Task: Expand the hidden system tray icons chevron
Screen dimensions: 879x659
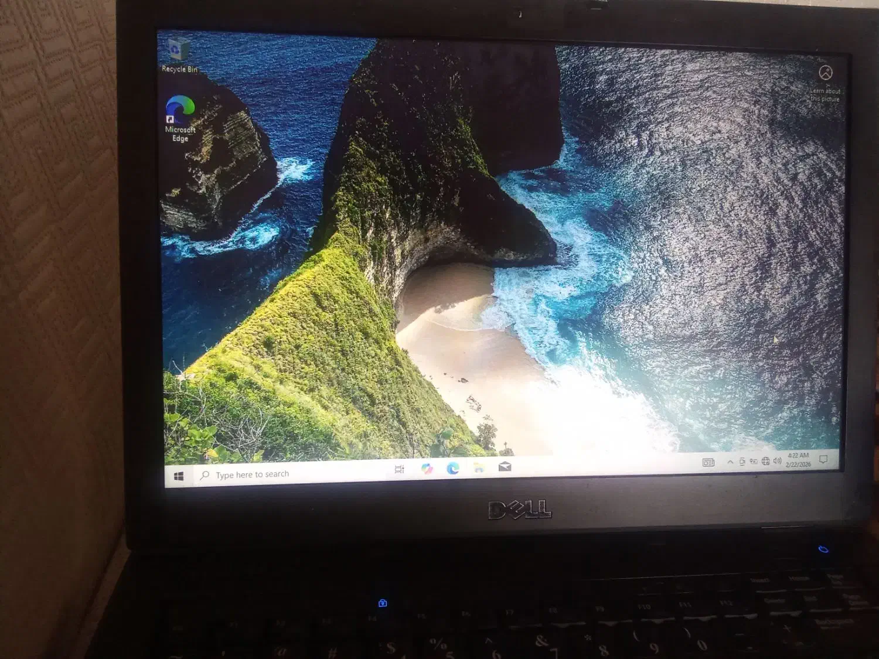Action: pos(730,462)
